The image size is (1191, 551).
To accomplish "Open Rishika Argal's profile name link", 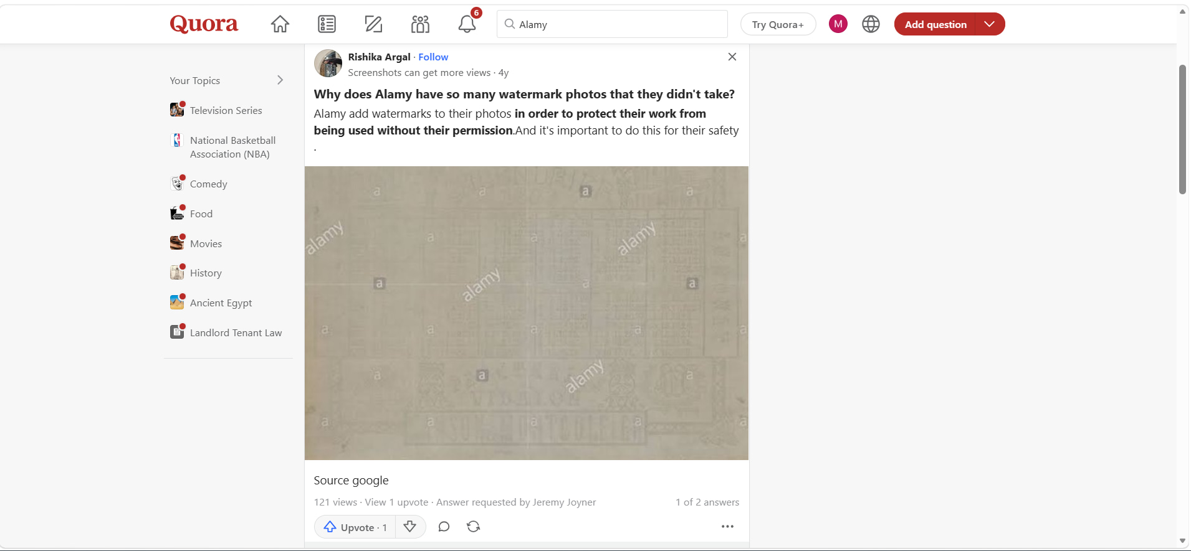I will pyautogui.click(x=379, y=57).
